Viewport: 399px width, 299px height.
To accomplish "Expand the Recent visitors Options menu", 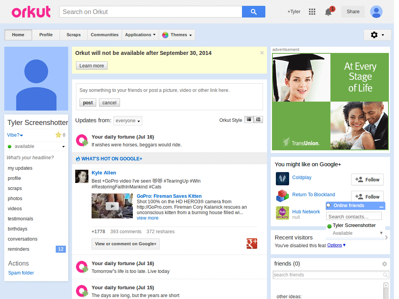I will click(x=336, y=245).
